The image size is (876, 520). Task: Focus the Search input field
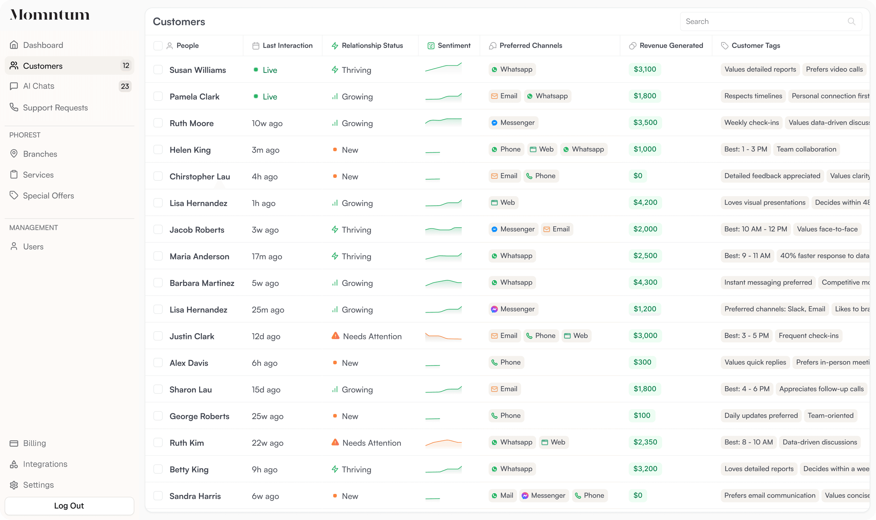771,21
